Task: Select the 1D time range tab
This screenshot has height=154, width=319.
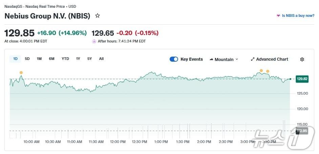Action: click(x=15, y=59)
